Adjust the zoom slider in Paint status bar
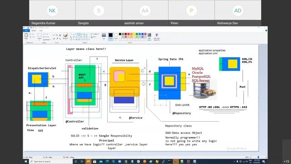 click(x=258, y=157)
